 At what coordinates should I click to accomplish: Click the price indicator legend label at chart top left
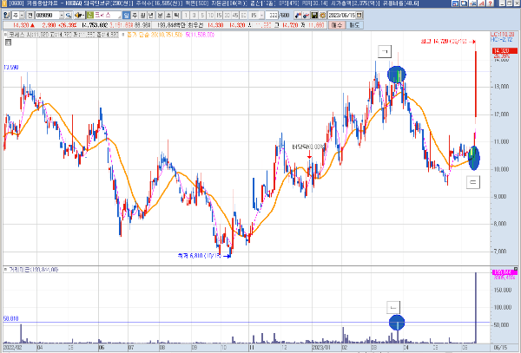click(63, 35)
